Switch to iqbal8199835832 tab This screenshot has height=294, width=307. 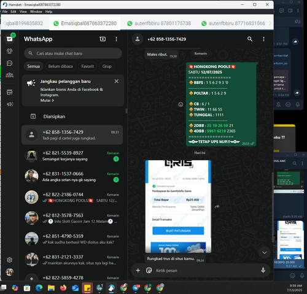click(x=24, y=23)
